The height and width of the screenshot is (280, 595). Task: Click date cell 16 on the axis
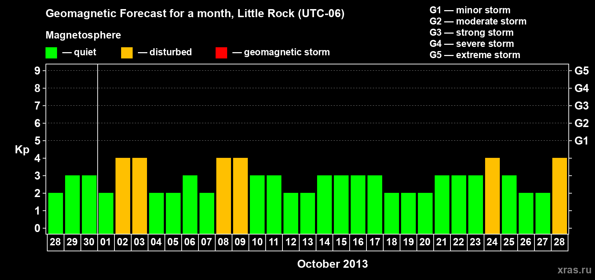click(x=358, y=242)
